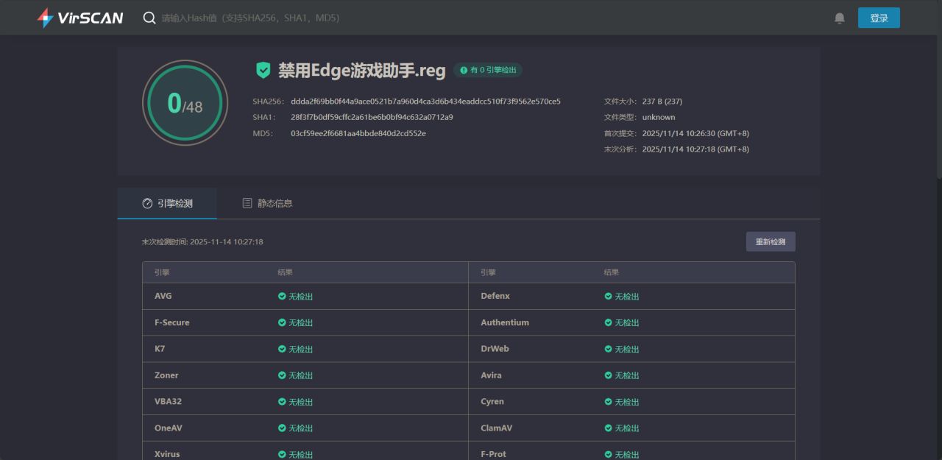The height and width of the screenshot is (460, 942).
Task: Click the green check icon in F-Secure row
Action: coord(282,322)
